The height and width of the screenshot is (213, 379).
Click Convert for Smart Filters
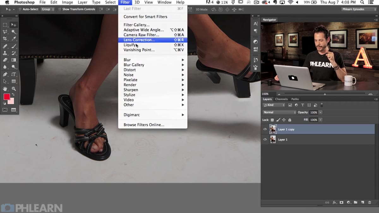click(153, 17)
